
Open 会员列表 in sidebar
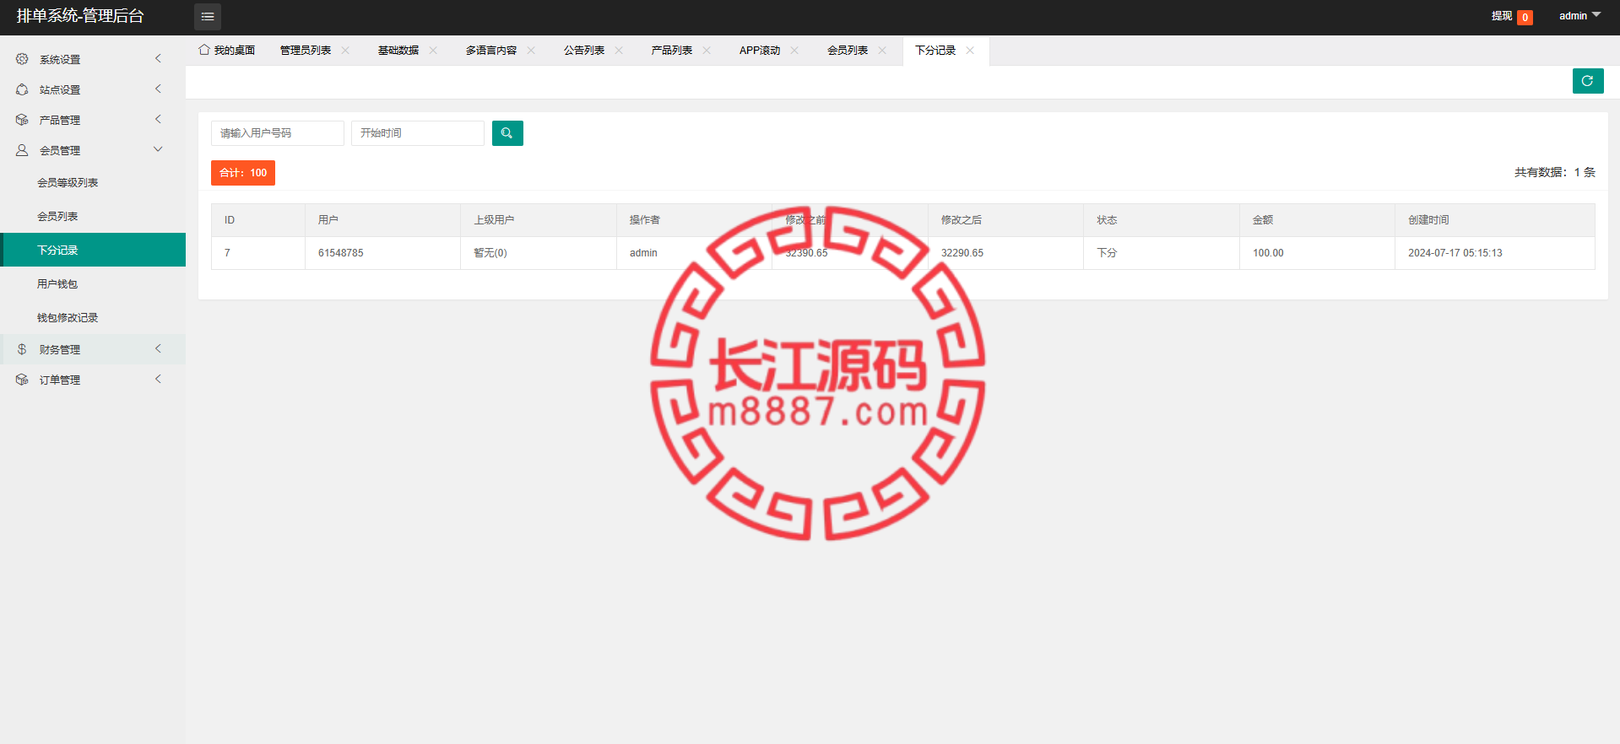93,216
